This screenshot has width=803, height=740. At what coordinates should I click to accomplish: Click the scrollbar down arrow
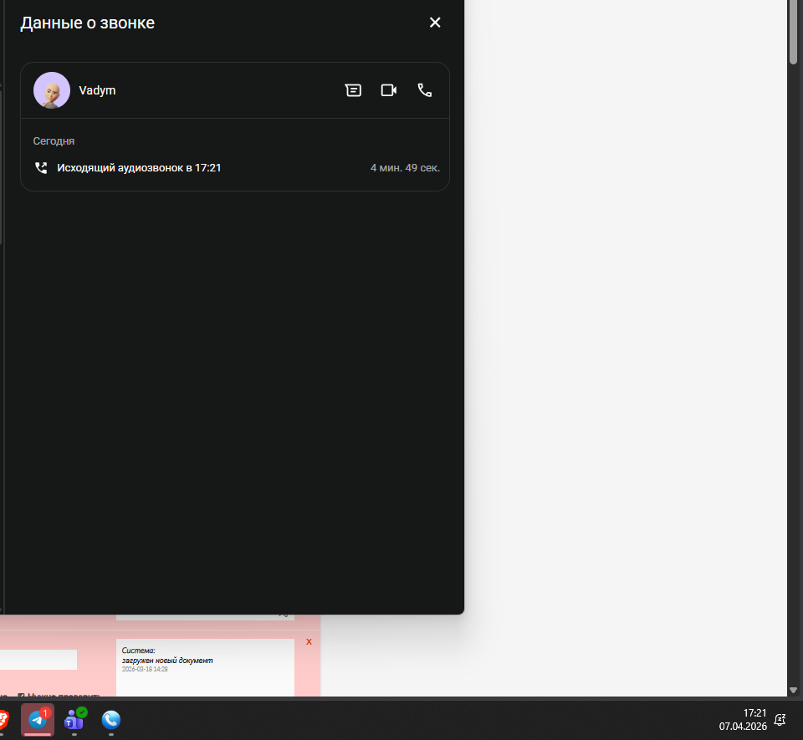click(793, 691)
